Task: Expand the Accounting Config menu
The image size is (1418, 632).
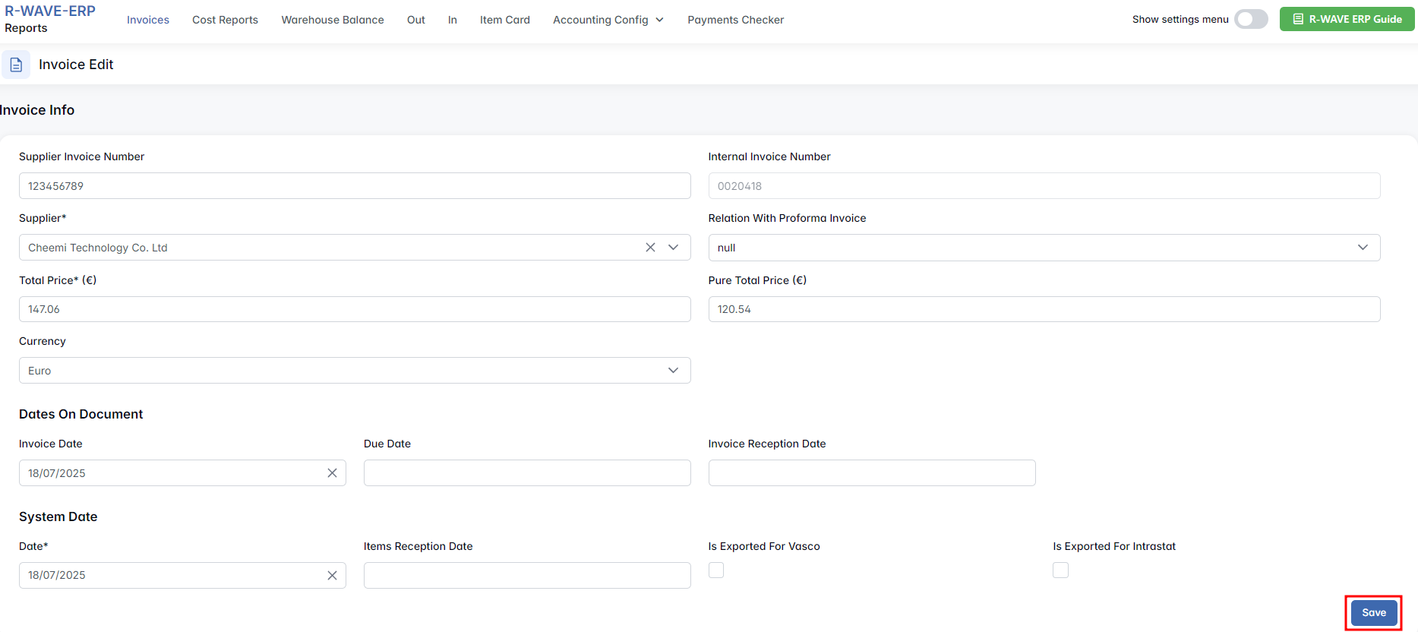Action: (608, 20)
